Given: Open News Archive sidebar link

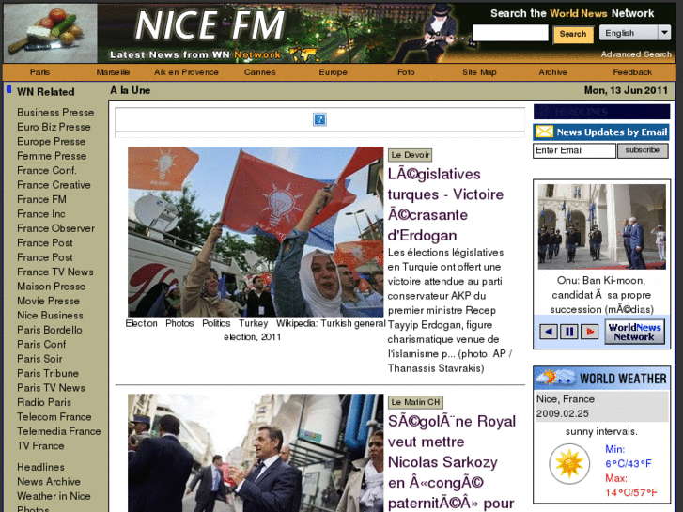Looking at the screenshot, I should pos(48,482).
